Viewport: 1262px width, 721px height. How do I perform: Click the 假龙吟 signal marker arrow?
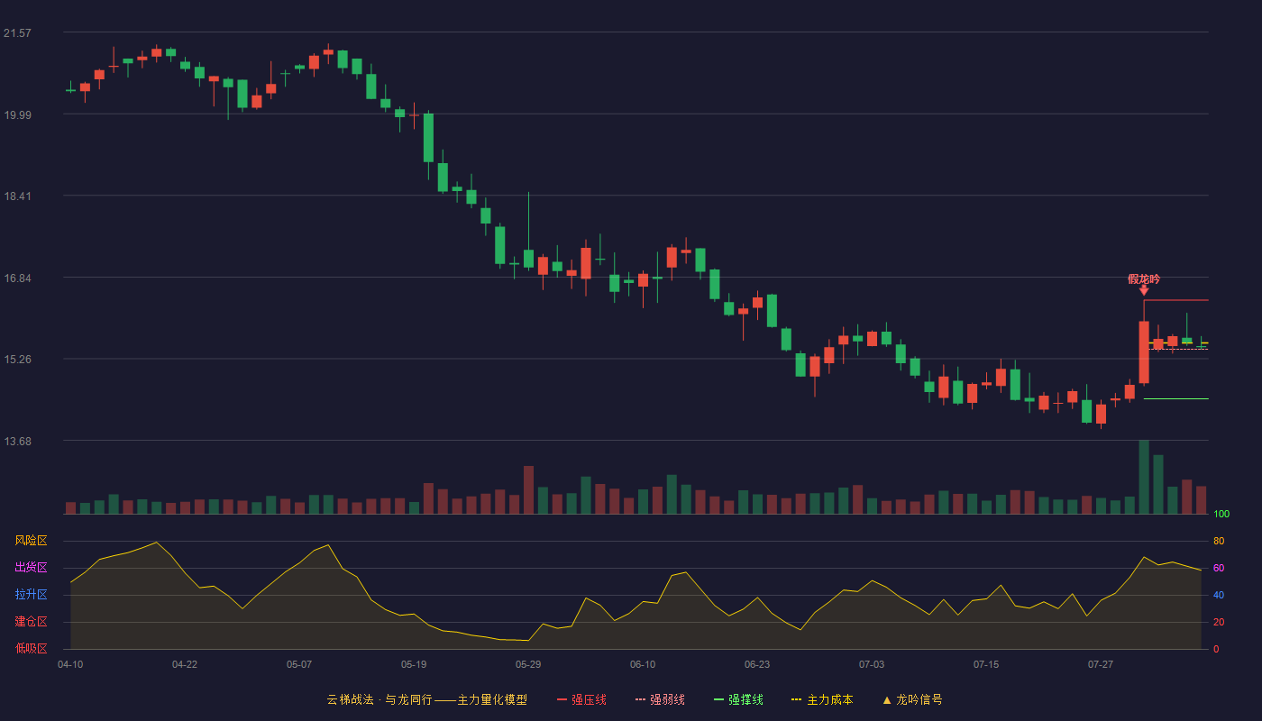point(1144,290)
